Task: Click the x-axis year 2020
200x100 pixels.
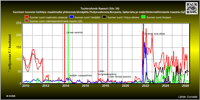Action: [125, 85]
